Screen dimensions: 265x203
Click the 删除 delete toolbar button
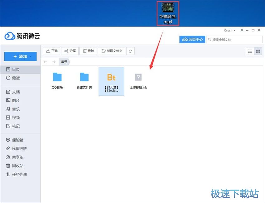click(x=88, y=51)
